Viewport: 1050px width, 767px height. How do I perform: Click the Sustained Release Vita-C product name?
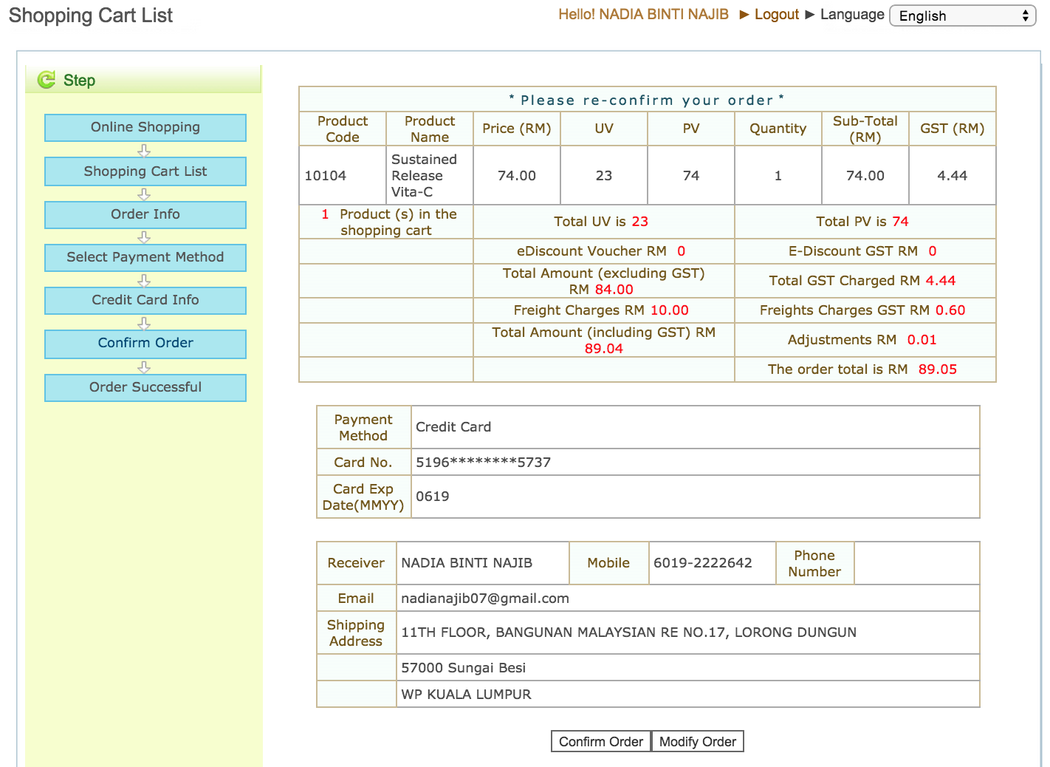pyautogui.click(x=425, y=176)
